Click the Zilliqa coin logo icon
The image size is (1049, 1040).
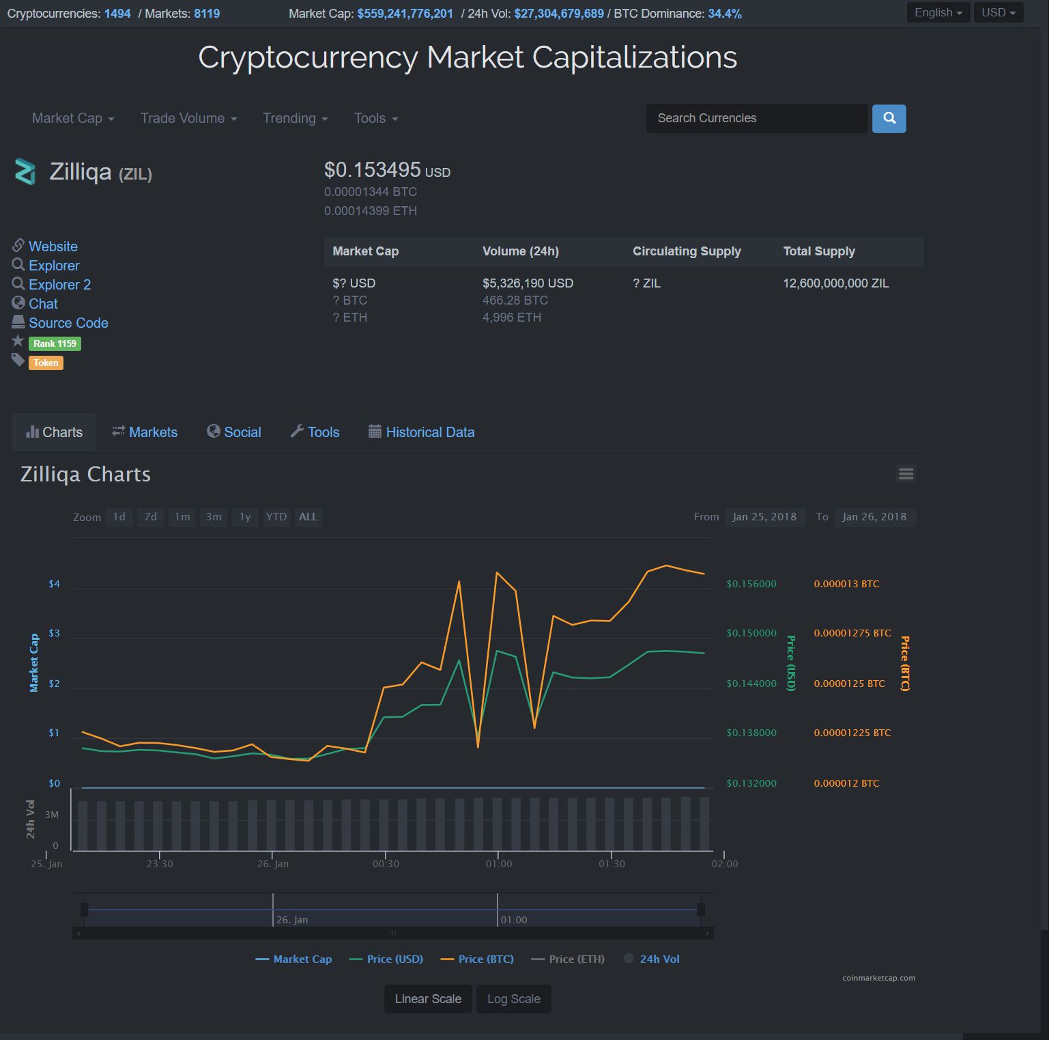pos(25,171)
